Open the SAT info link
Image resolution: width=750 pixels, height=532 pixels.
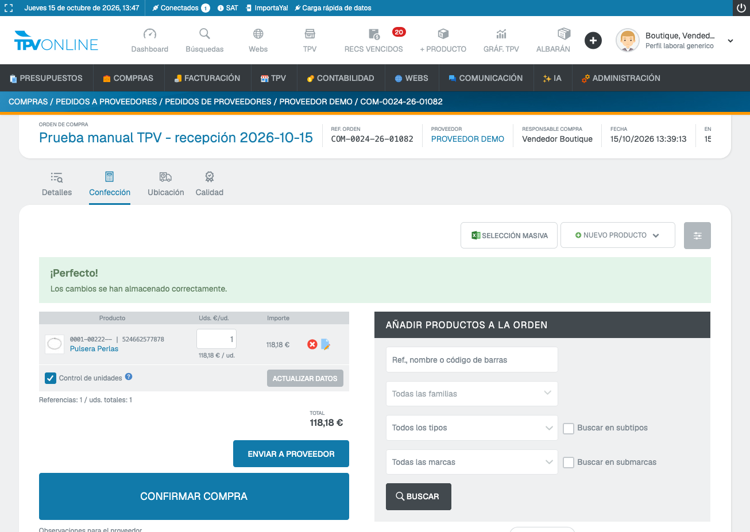(227, 8)
